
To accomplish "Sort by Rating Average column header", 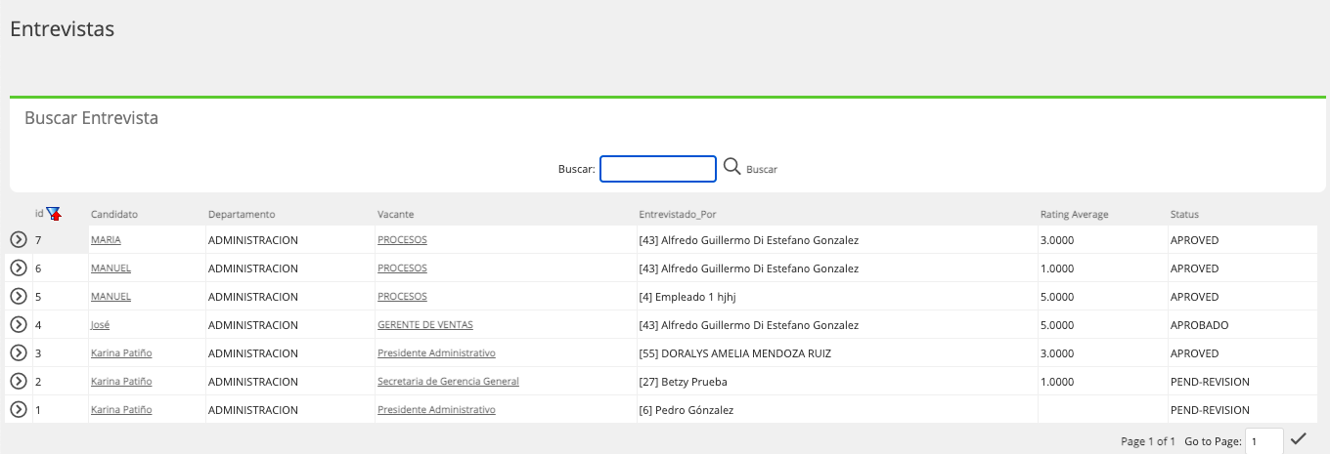I will coord(1075,214).
